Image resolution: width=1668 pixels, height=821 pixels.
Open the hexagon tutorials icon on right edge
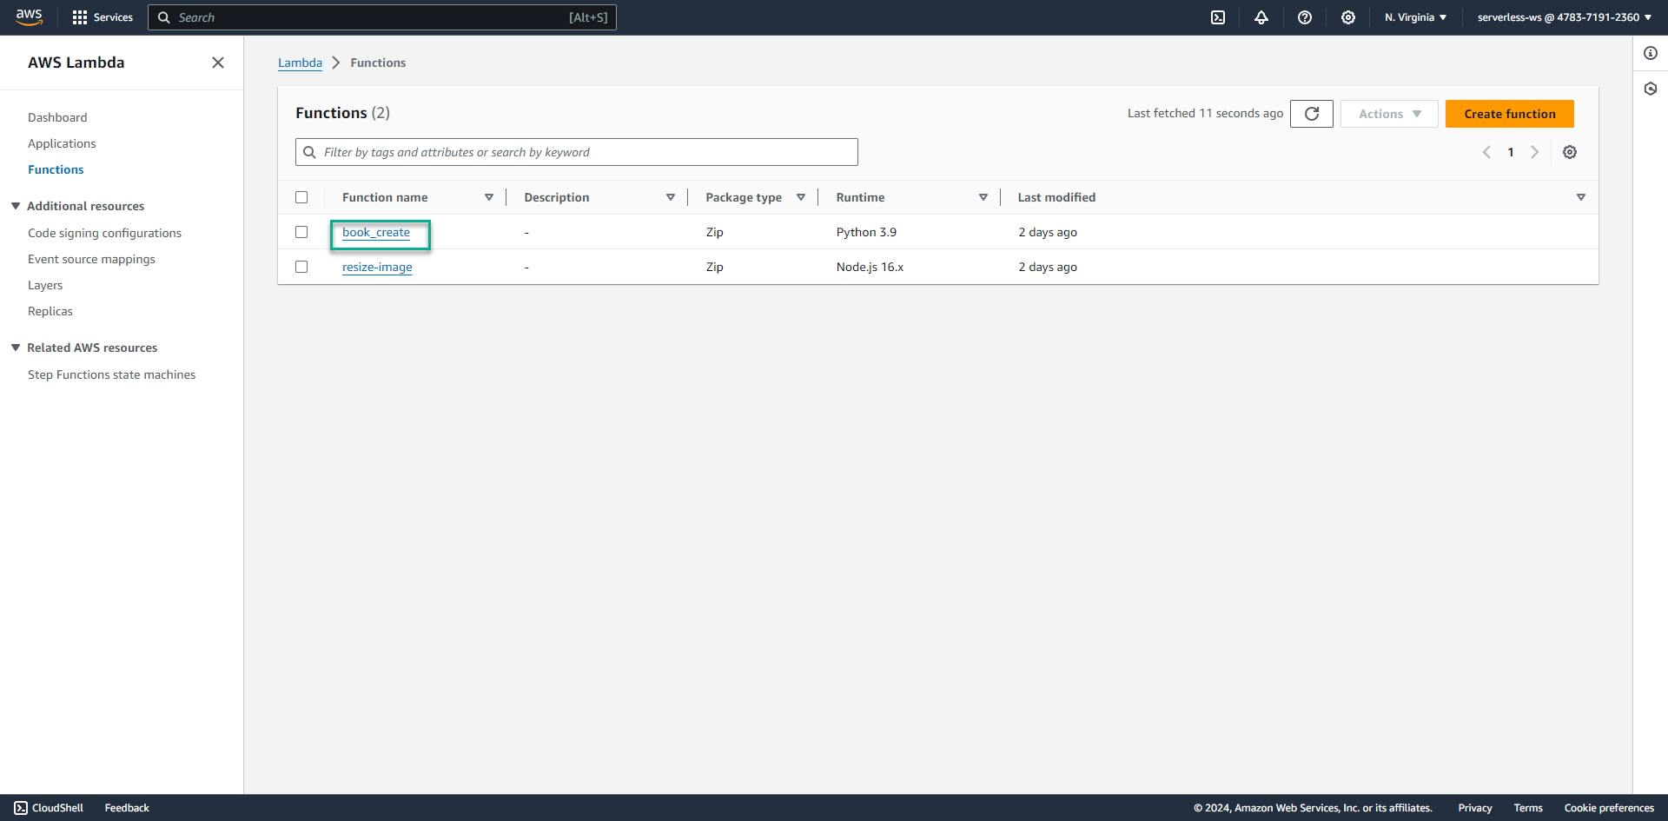[x=1651, y=89]
